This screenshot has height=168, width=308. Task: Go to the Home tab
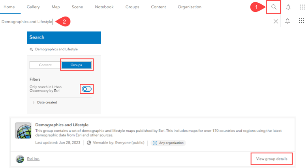pos(9,7)
